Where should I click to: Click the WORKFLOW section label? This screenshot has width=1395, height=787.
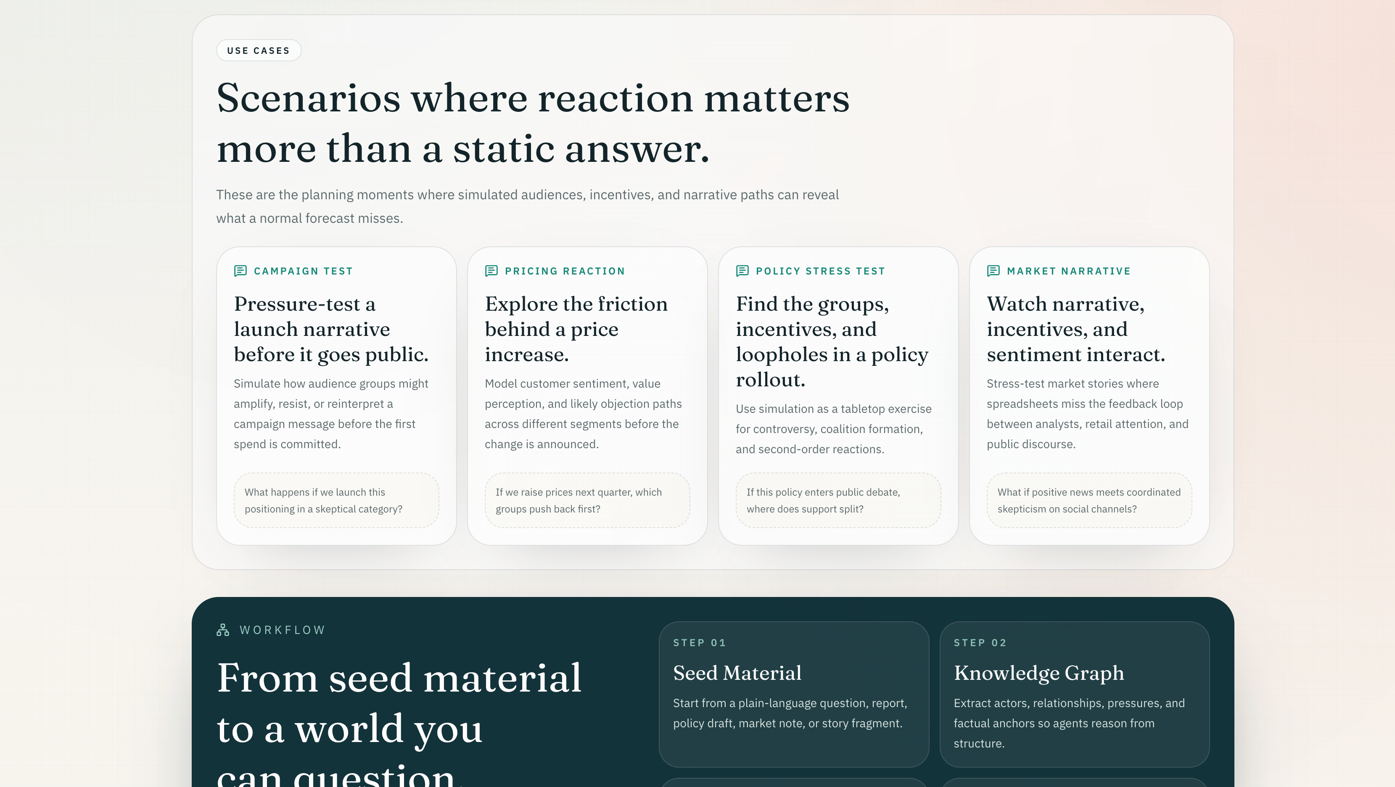282,630
